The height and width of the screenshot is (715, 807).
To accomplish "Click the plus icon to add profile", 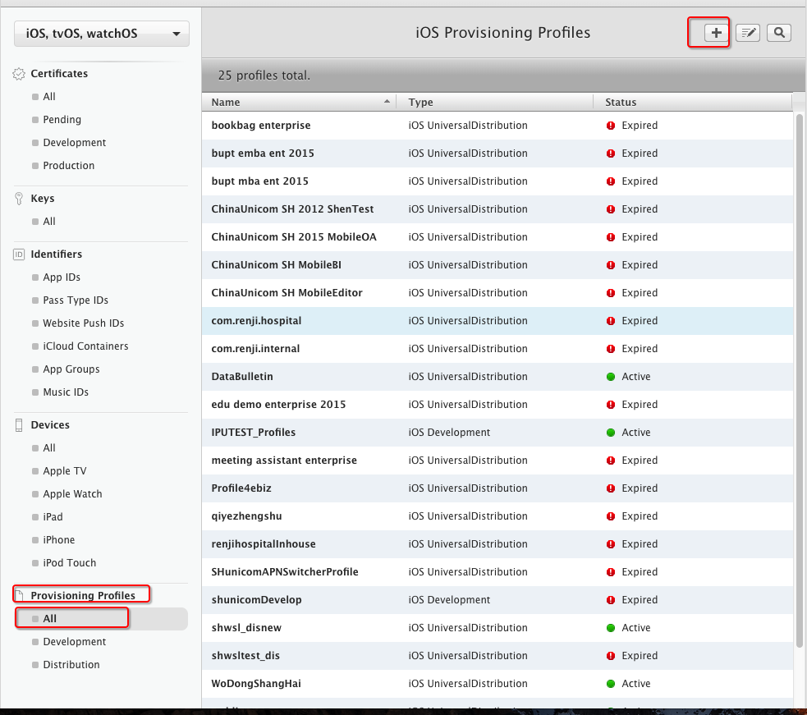I will pos(716,33).
